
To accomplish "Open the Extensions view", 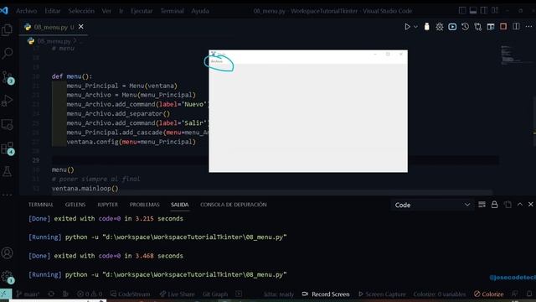I will pyautogui.click(x=8, y=148).
